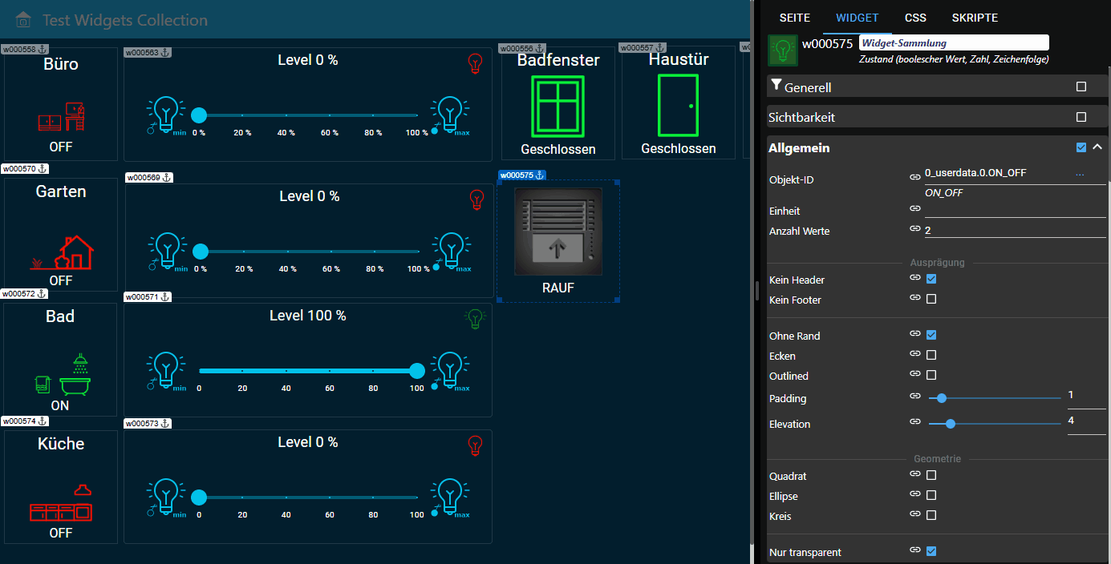Screen dimensions: 1111x564
Task: Click the Einheit input field
Action: [1016, 209]
